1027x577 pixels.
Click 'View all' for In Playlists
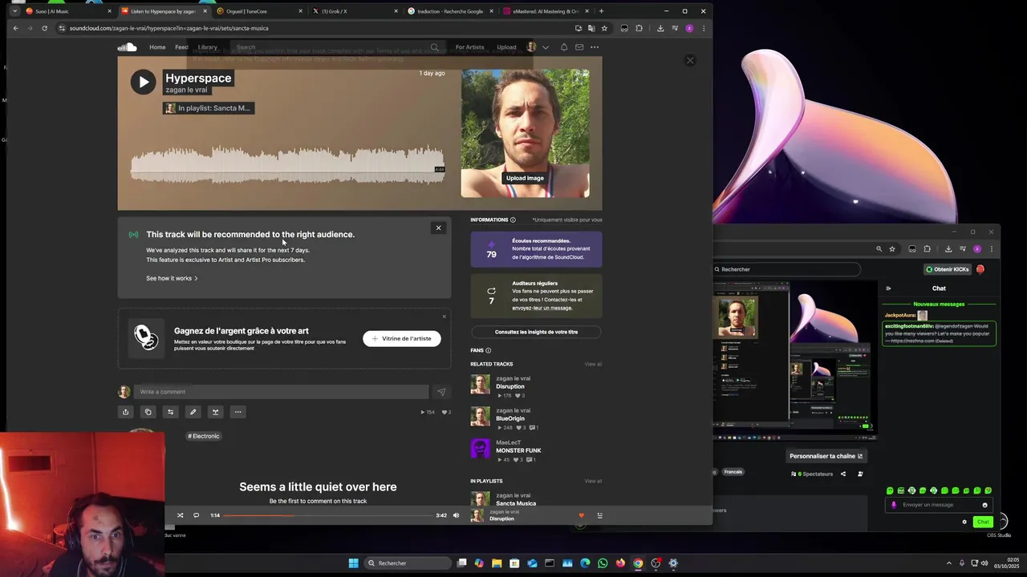(x=593, y=481)
